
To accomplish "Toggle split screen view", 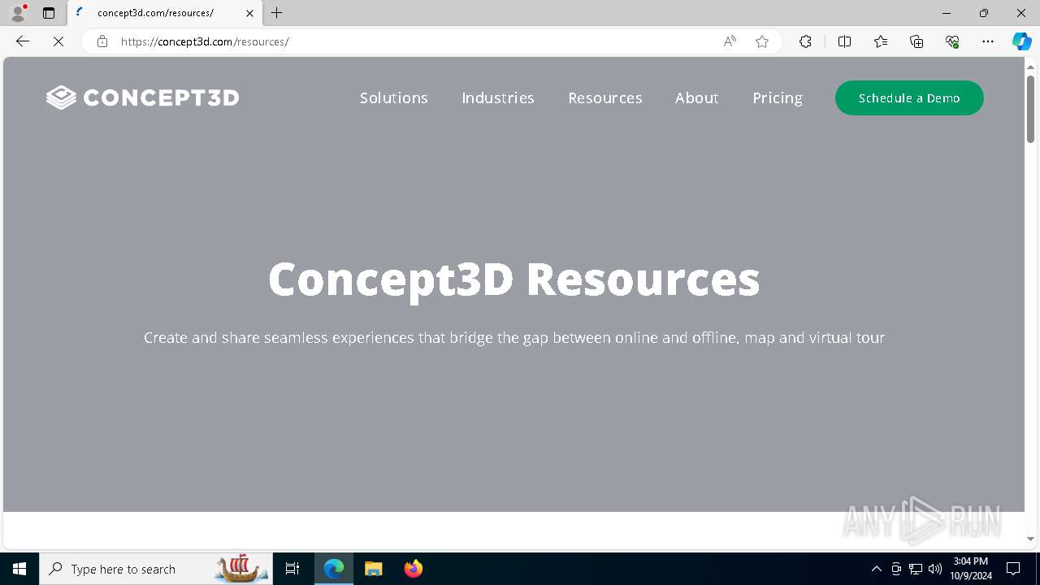I will point(844,41).
